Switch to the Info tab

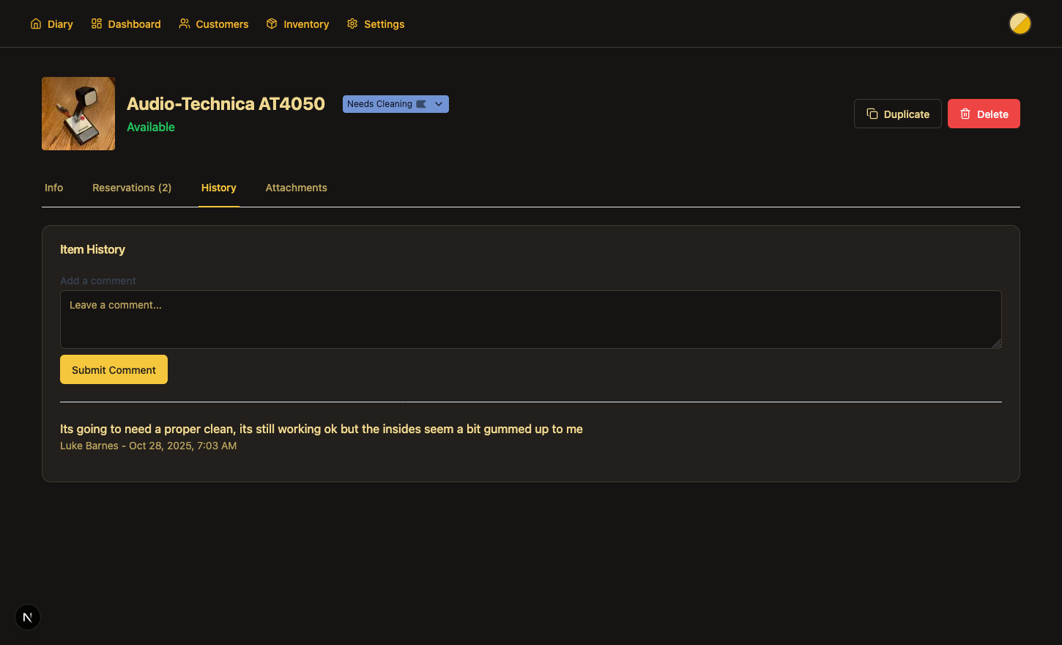(x=53, y=188)
